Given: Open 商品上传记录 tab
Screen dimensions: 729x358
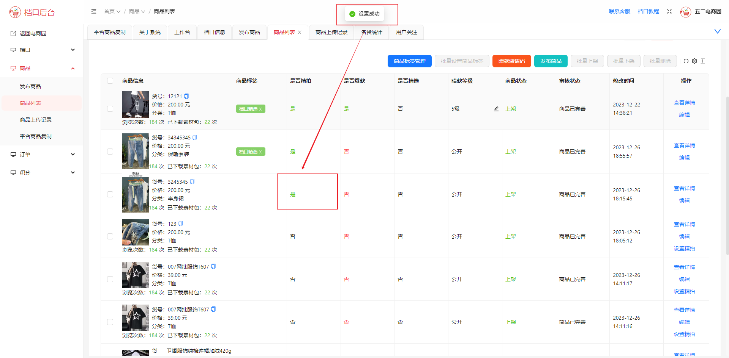Looking at the screenshot, I should coord(331,32).
